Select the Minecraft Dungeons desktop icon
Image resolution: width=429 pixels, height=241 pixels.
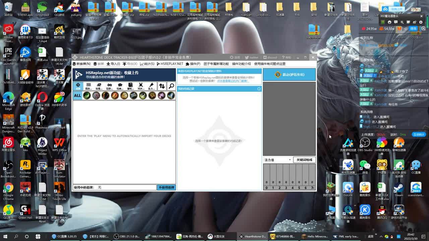coord(8,124)
